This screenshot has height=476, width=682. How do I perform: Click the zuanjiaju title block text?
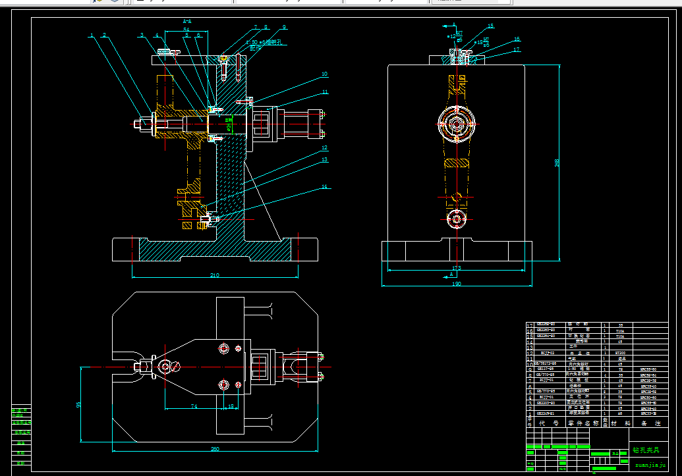click(x=650, y=465)
